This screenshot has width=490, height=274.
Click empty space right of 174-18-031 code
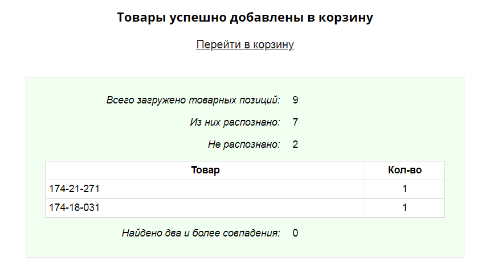click(x=228, y=208)
